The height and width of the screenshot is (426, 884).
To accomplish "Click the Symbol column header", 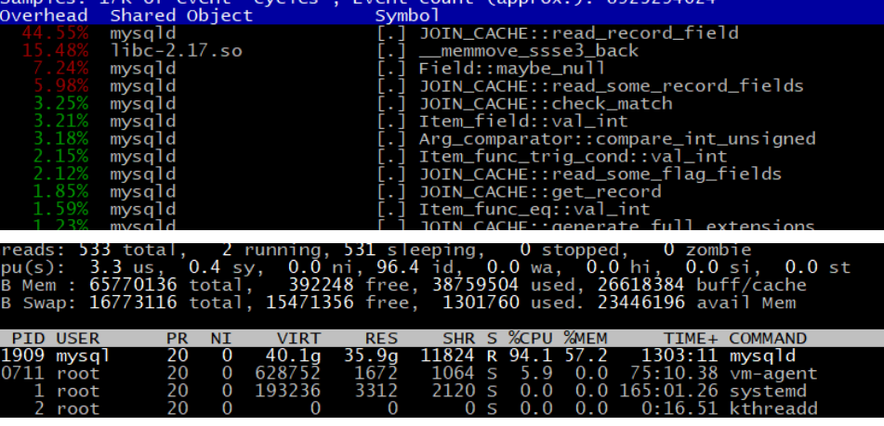I will pyautogui.click(x=408, y=16).
